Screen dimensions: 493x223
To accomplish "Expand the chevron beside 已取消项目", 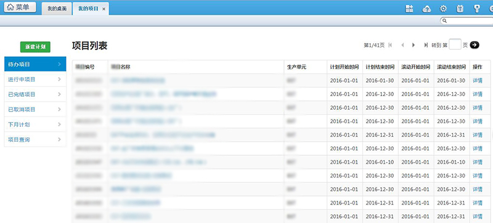I will point(59,109).
